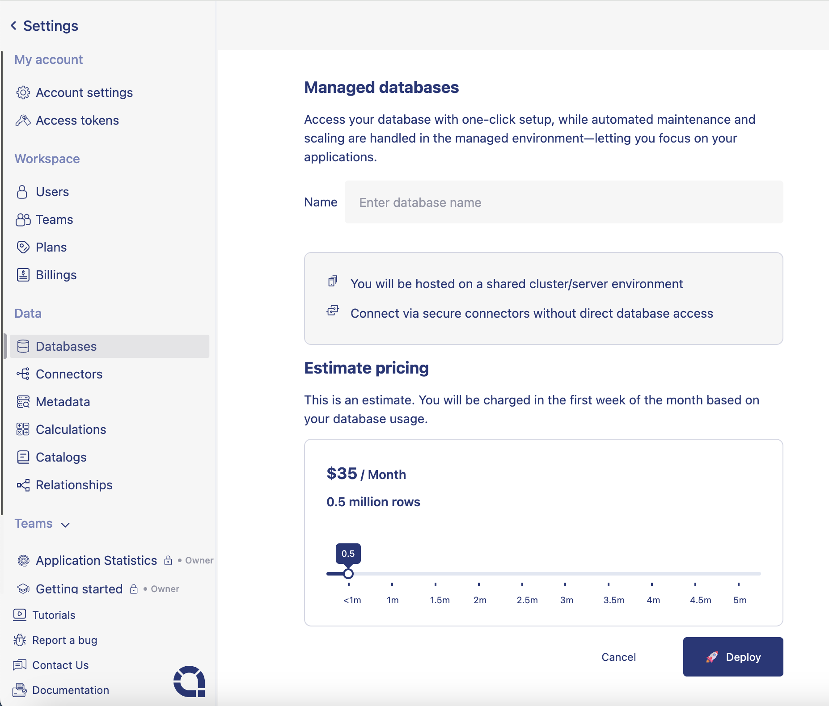Deploy the managed database
This screenshot has height=706, width=829.
click(x=733, y=657)
